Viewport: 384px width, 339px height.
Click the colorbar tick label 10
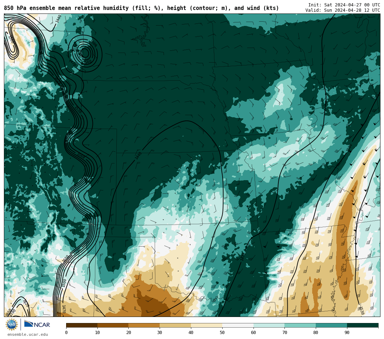97,332
